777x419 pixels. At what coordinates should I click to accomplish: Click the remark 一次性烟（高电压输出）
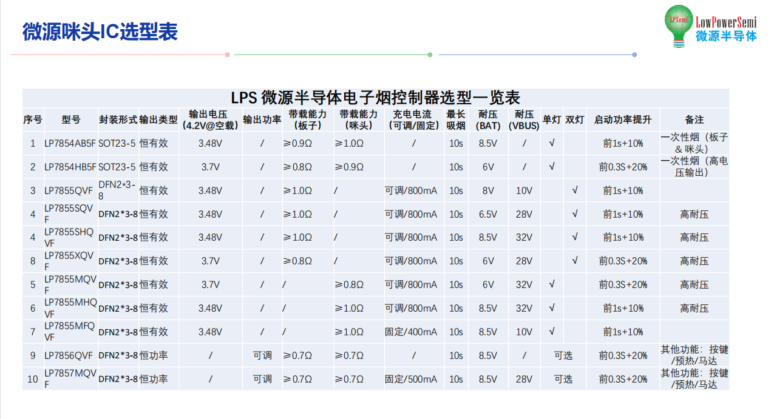coord(694,167)
